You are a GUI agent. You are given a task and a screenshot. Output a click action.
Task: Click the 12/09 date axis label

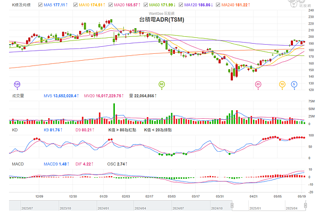tap(39, 196)
